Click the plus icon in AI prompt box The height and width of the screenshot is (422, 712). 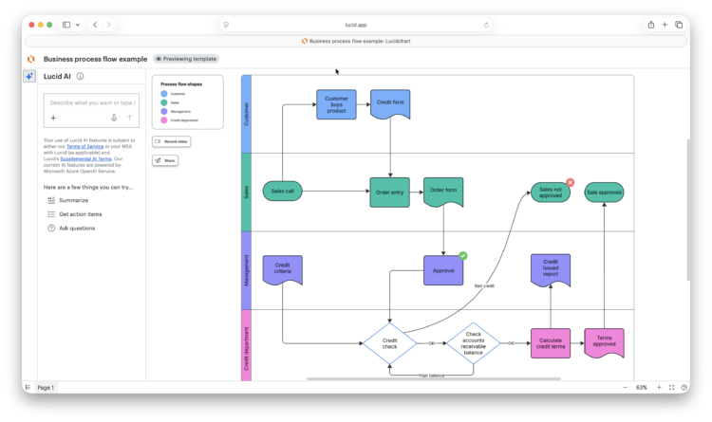(x=53, y=118)
